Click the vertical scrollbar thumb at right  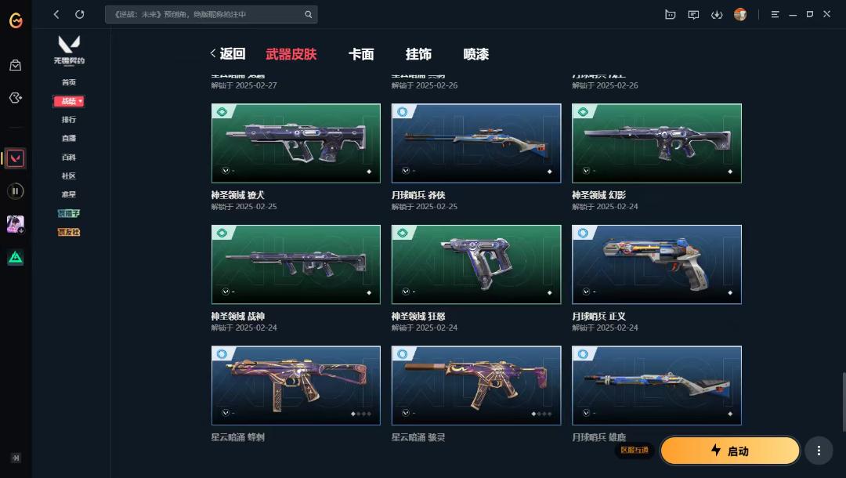pos(844,402)
